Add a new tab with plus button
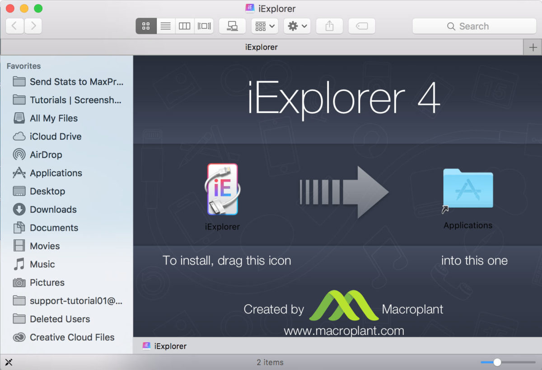 pyautogui.click(x=533, y=47)
